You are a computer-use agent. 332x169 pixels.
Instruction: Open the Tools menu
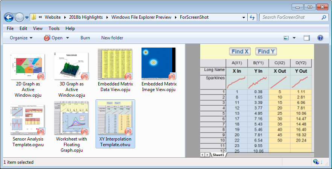(x=54, y=28)
